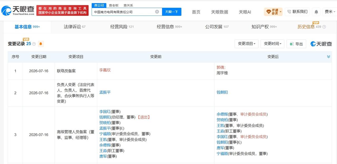
Task: Collapse the table with the double chevron icon
Action: tap(329, 57)
